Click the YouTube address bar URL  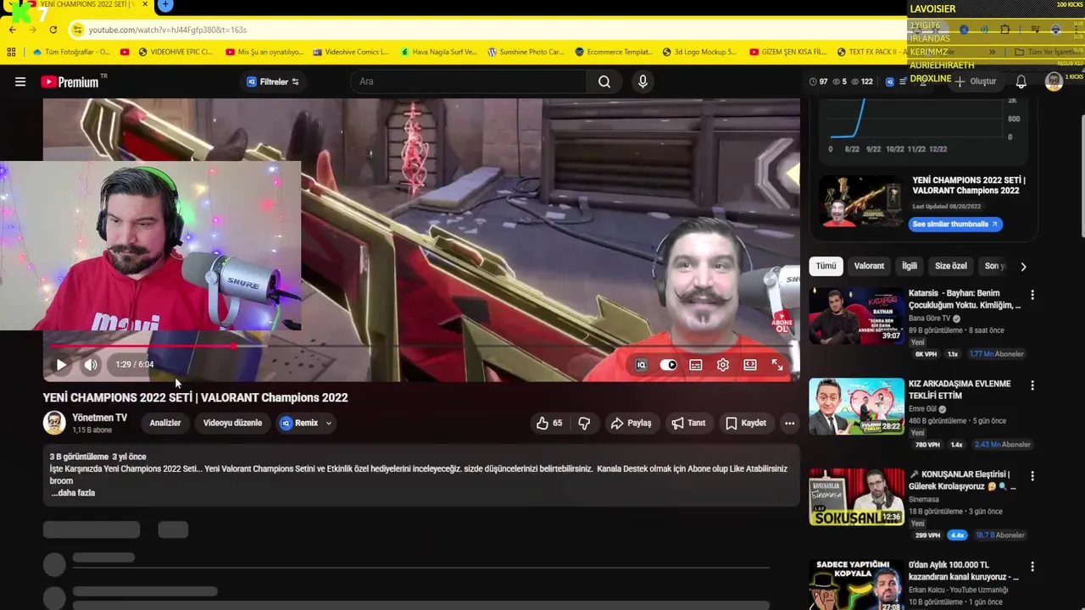(x=168, y=30)
